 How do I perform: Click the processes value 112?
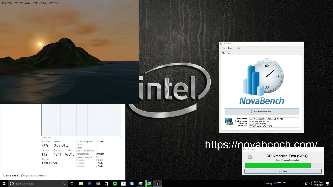click(x=44, y=154)
